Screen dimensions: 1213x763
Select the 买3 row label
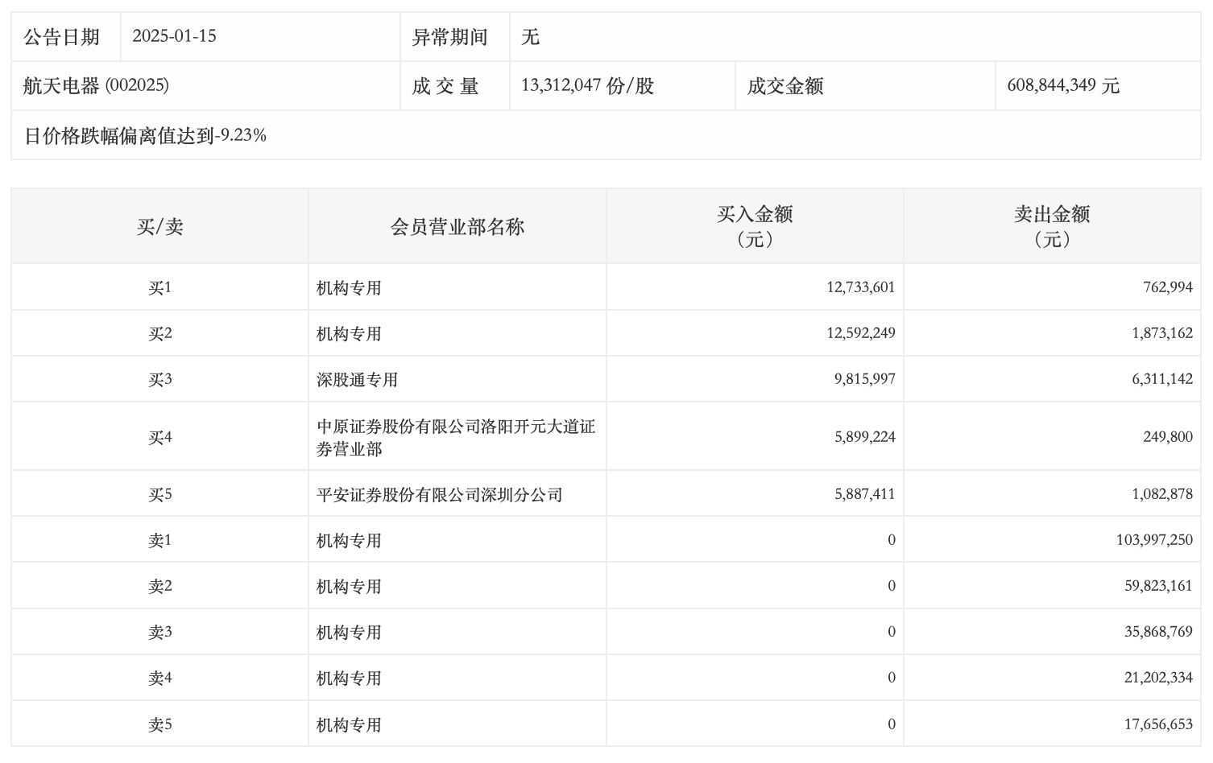point(159,380)
